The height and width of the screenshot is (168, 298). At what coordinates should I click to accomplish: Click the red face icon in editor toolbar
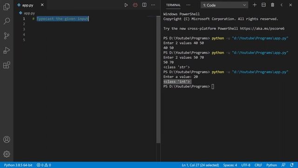(x=135, y=5)
